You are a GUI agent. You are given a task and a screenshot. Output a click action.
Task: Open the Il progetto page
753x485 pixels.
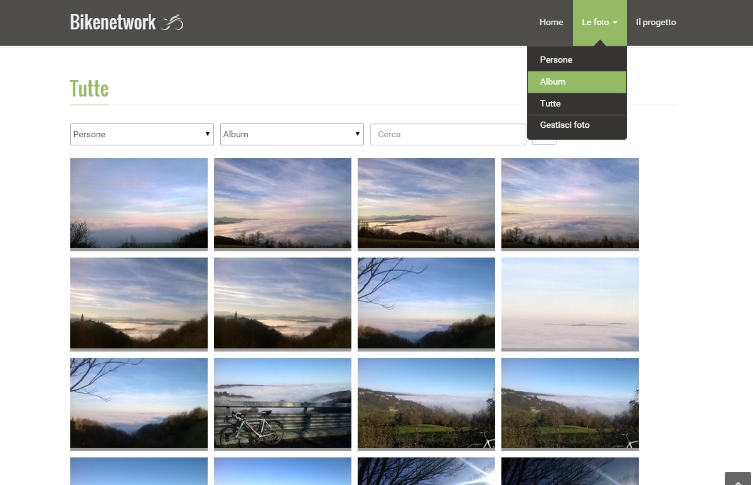[x=656, y=23]
